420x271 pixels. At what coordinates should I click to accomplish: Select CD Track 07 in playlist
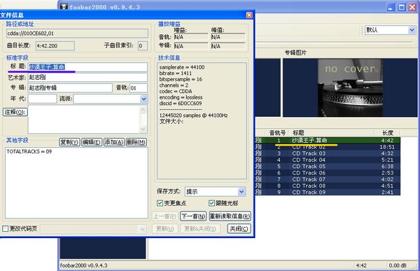click(x=328, y=179)
